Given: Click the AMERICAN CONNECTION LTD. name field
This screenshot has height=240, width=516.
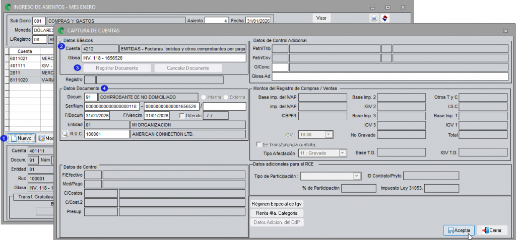Looking at the screenshot, I should pyautogui.click(x=188, y=134).
